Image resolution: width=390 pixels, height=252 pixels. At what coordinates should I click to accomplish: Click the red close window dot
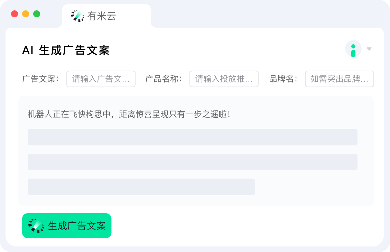(x=15, y=14)
